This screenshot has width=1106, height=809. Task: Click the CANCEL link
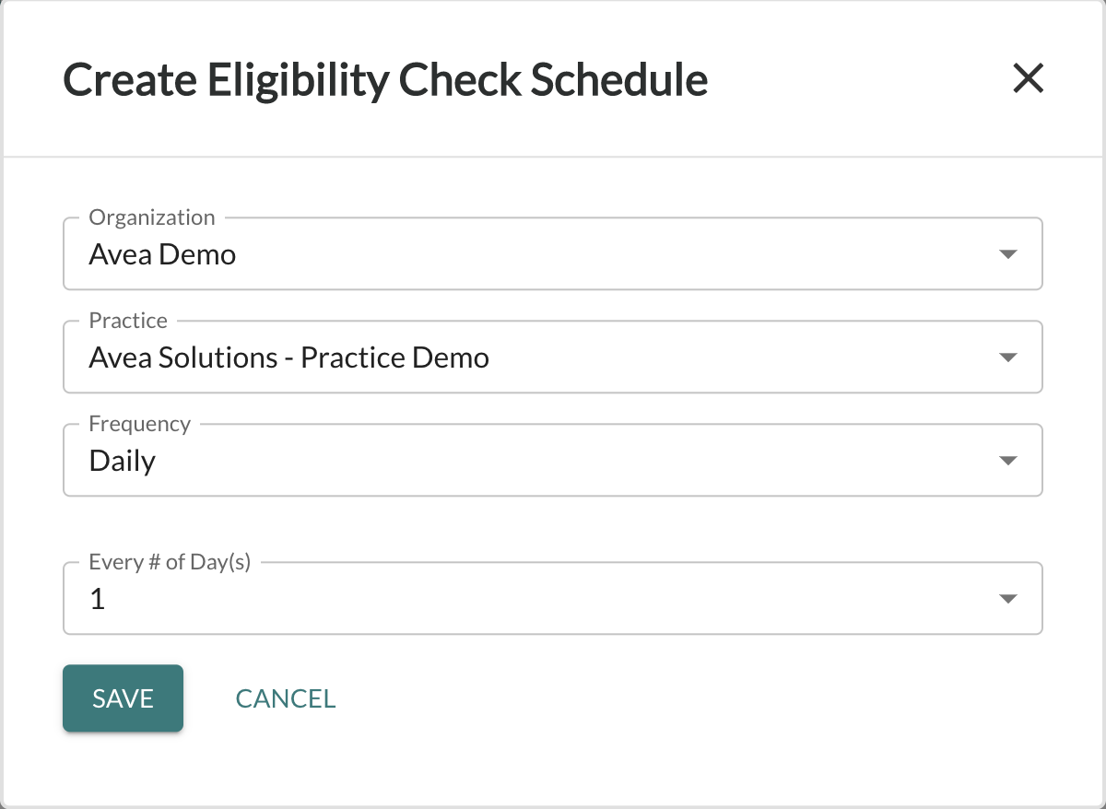tap(285, 698)
